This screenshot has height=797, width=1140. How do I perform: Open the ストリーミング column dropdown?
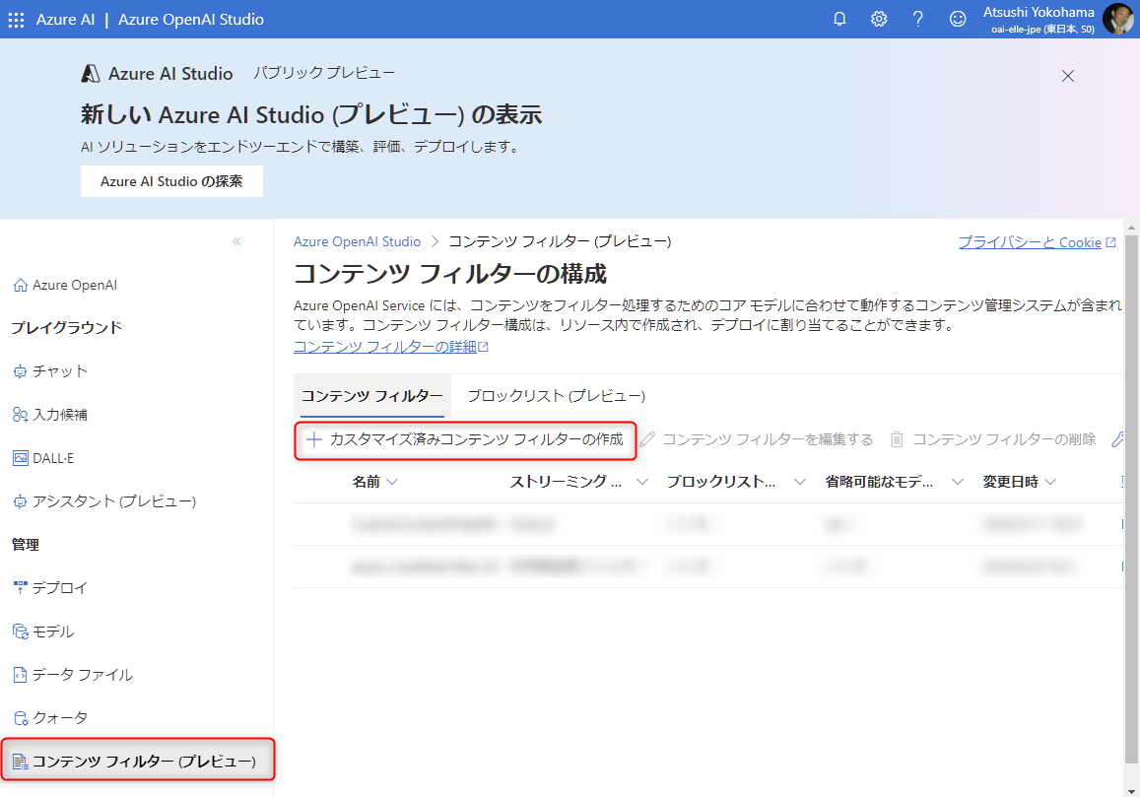point(642,482)
